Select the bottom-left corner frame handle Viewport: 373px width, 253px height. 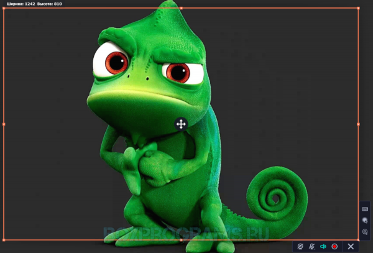pos(4,240)
